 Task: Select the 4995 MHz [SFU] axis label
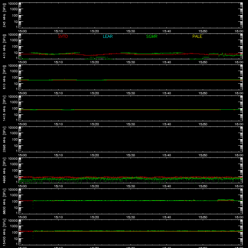point(4,170)
